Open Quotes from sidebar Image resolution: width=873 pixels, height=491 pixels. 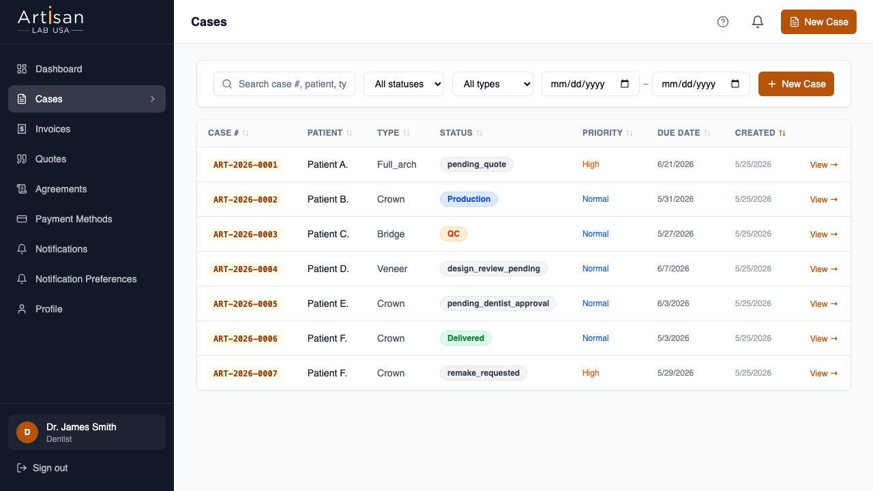point(87,159)
